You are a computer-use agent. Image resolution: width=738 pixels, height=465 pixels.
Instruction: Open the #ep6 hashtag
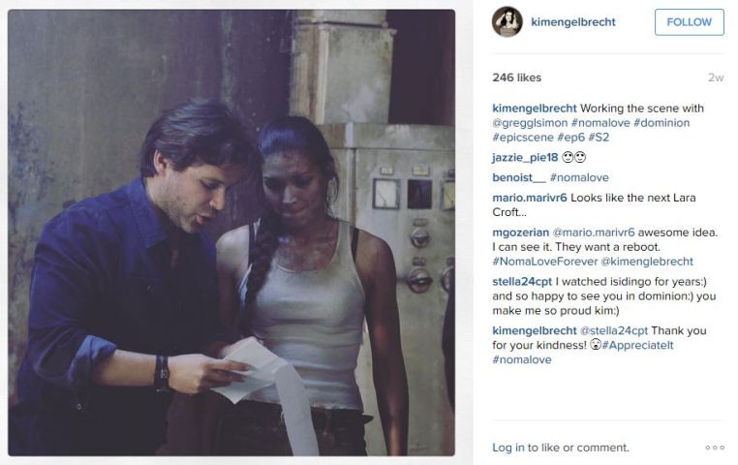pyautogui.click(x=570, y=138)
